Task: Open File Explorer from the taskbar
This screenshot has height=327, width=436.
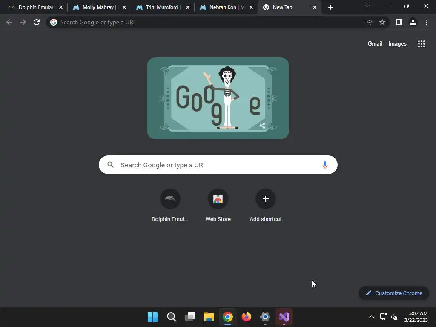Action: coord(209,317)
